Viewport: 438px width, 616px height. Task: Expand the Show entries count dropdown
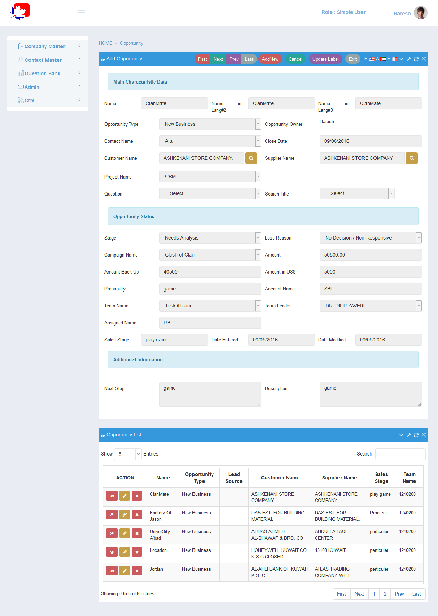pos(128,454)
